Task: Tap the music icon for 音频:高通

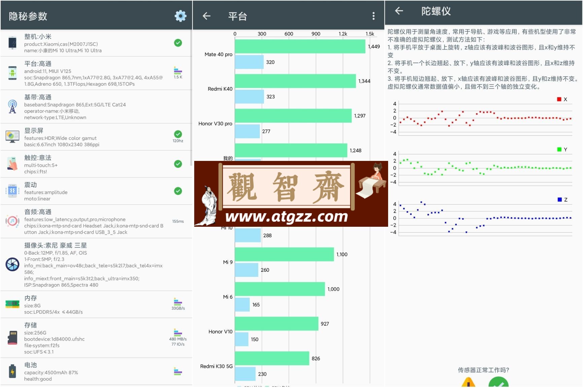Action: click(12, 221)
